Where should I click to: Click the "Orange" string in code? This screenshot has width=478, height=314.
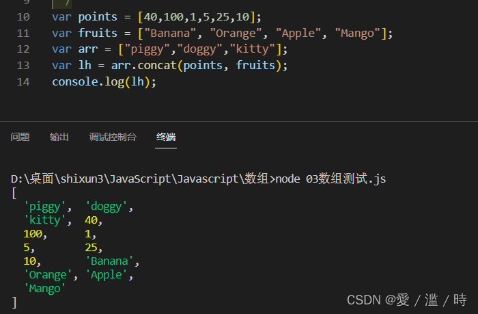236,34
